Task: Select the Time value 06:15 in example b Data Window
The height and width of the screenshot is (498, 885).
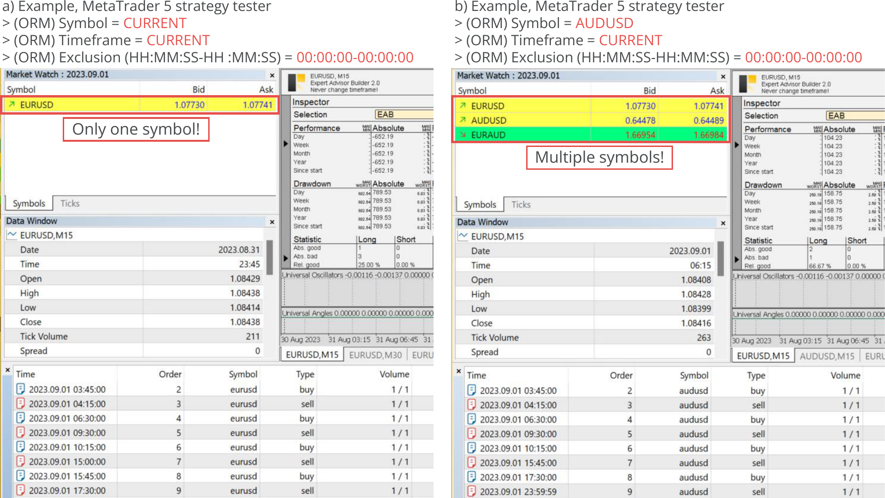Action: pyautogui.click(x=701, y=265)
